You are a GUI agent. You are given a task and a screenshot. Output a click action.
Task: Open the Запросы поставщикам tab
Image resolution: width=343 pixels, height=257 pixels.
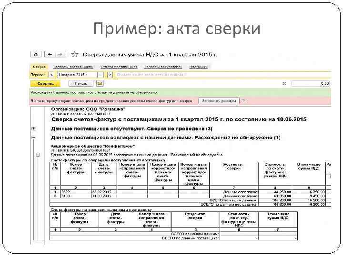pos(73,67)
